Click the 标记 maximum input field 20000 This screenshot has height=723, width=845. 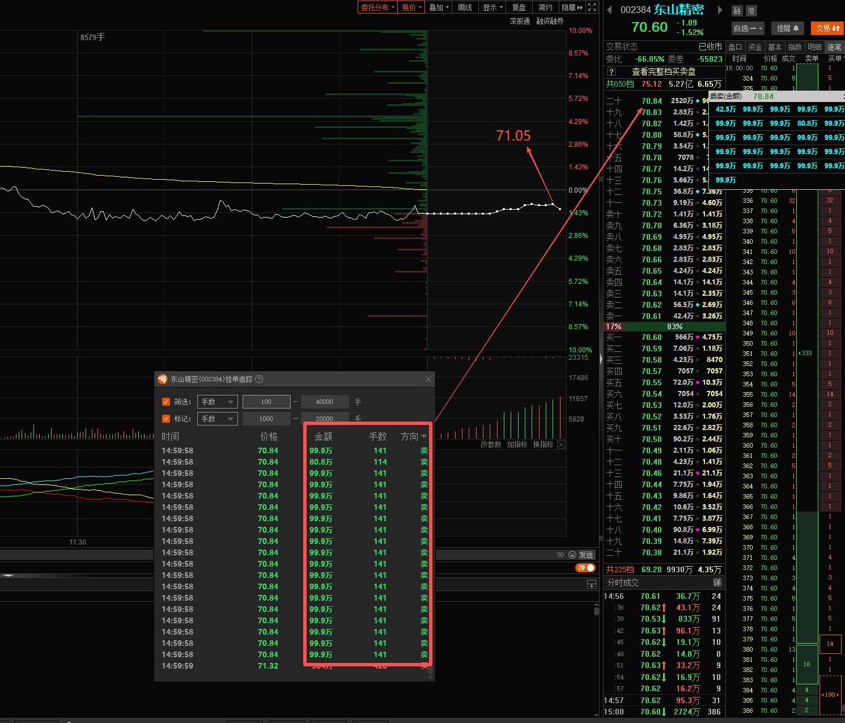click(324, 419)
